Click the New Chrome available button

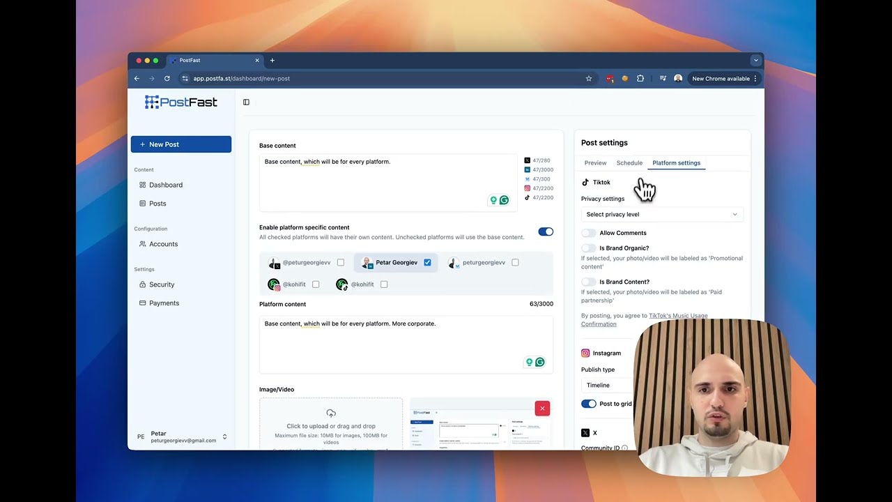[725, 79]
